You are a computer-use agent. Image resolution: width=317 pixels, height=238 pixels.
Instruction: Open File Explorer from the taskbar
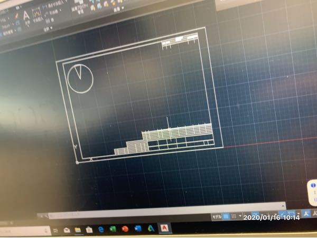tap(78, 230)
